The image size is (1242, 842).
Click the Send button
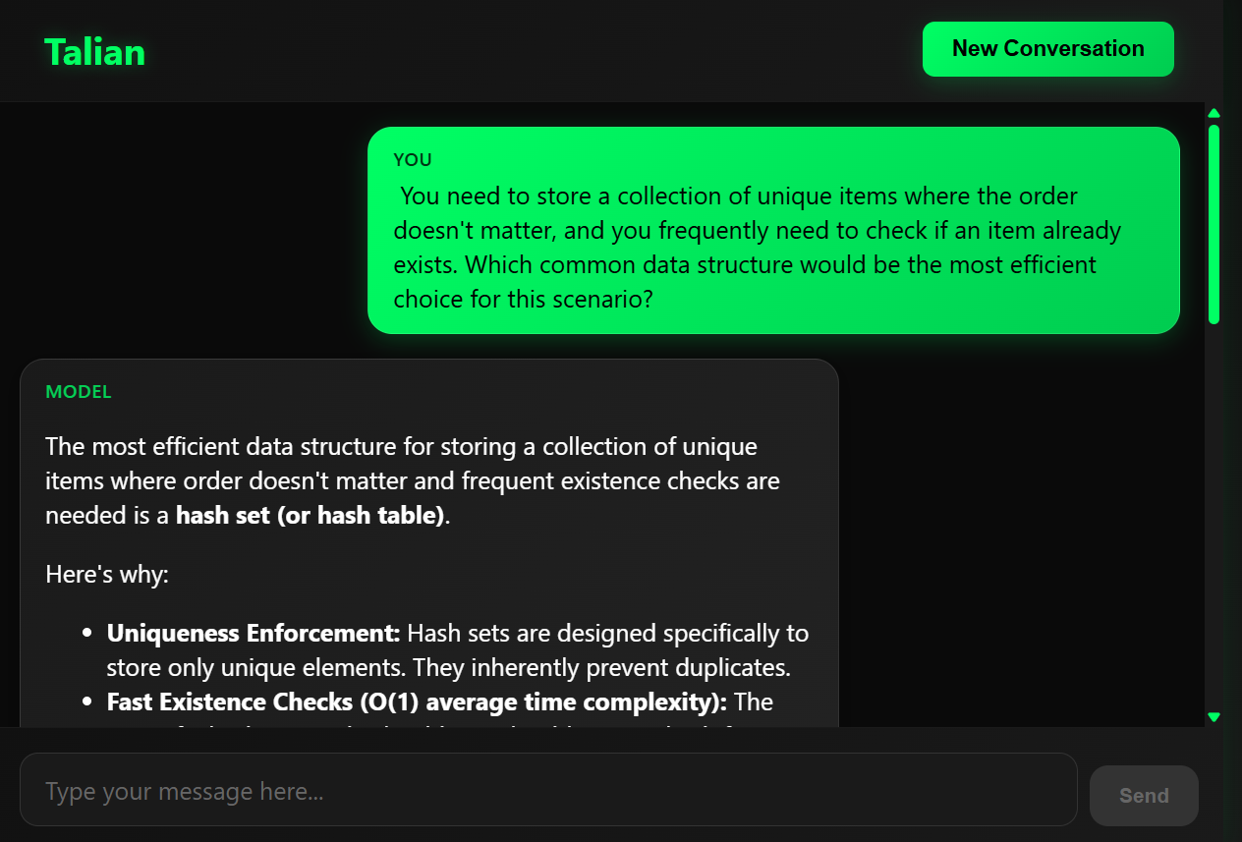(x=1144, y=796)
